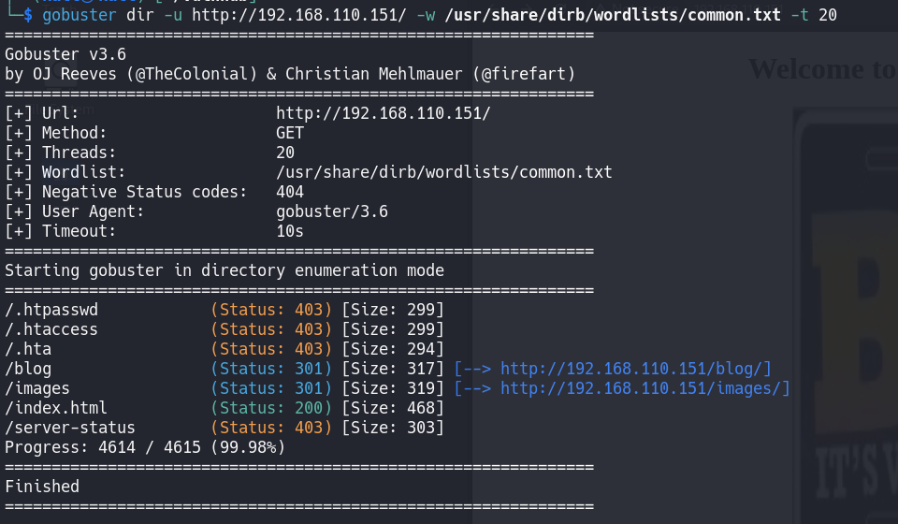898x524 pixels.
Task: Select the /server-status result path
Action: pyautogui.click(x=70, y=428)
